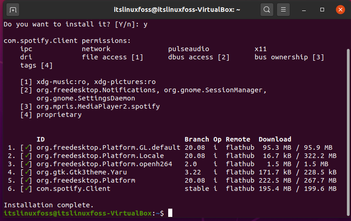Click the '3.22' branch value
Screen dimensions: 351x221
[x=193, y=172]
